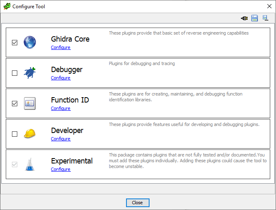Uncheck the Ghidra Core checkbox
This screenshot has width=276, height=210.
pyautogui.click(x=15, y=42)
